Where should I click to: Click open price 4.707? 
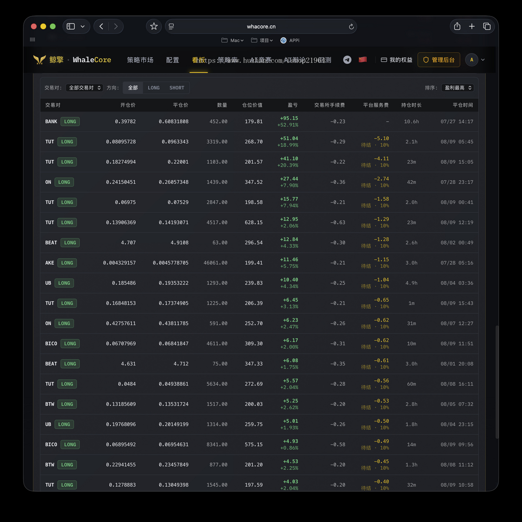click(128, 243)
